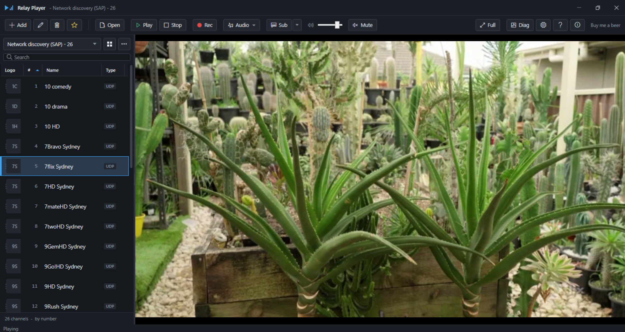Toggle fullscreen with the Full button
The height and width of the screenshot is (332, 625).
488,25
